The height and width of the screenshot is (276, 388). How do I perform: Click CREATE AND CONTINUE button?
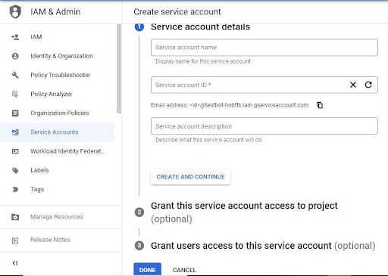(x=190, y=177)
